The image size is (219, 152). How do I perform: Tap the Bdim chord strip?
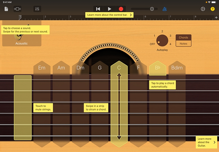[177, 68]
